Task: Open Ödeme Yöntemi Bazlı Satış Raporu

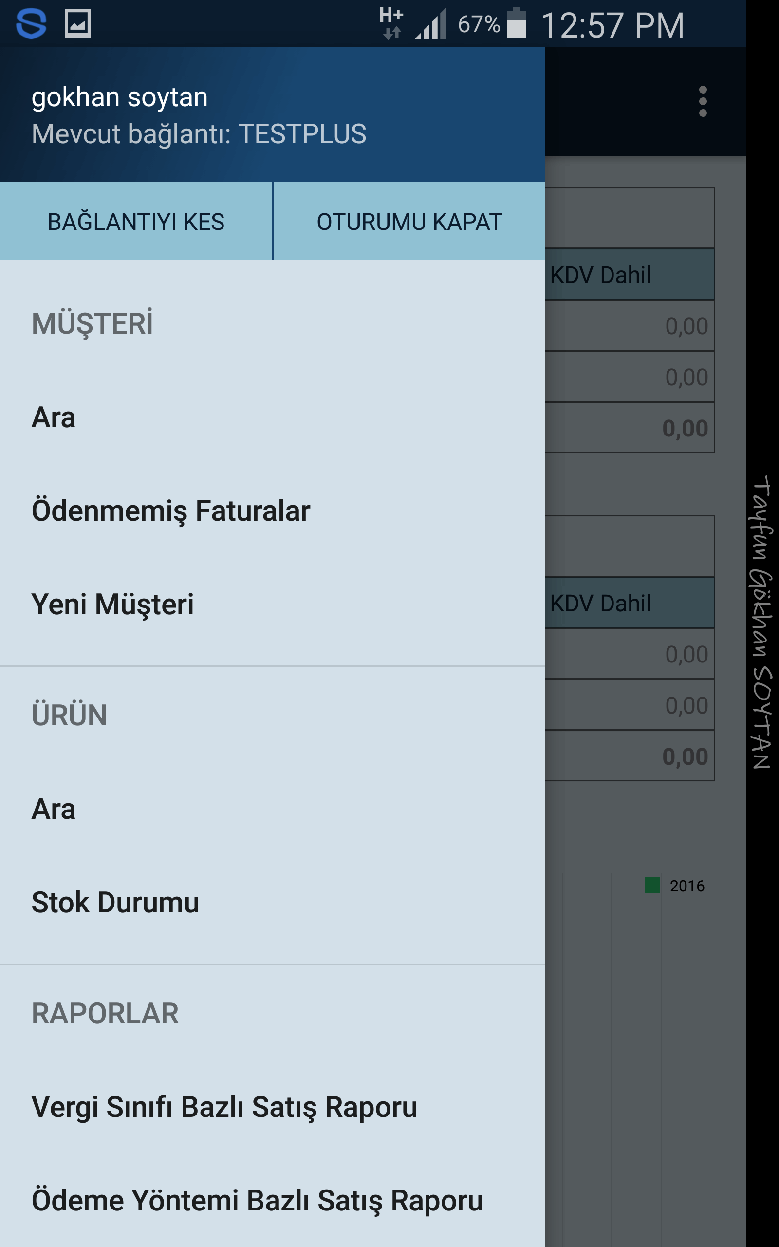Action: [x=257, y=1200]
